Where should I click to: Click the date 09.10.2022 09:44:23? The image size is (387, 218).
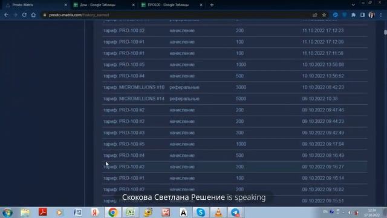(x=323, y=121)
